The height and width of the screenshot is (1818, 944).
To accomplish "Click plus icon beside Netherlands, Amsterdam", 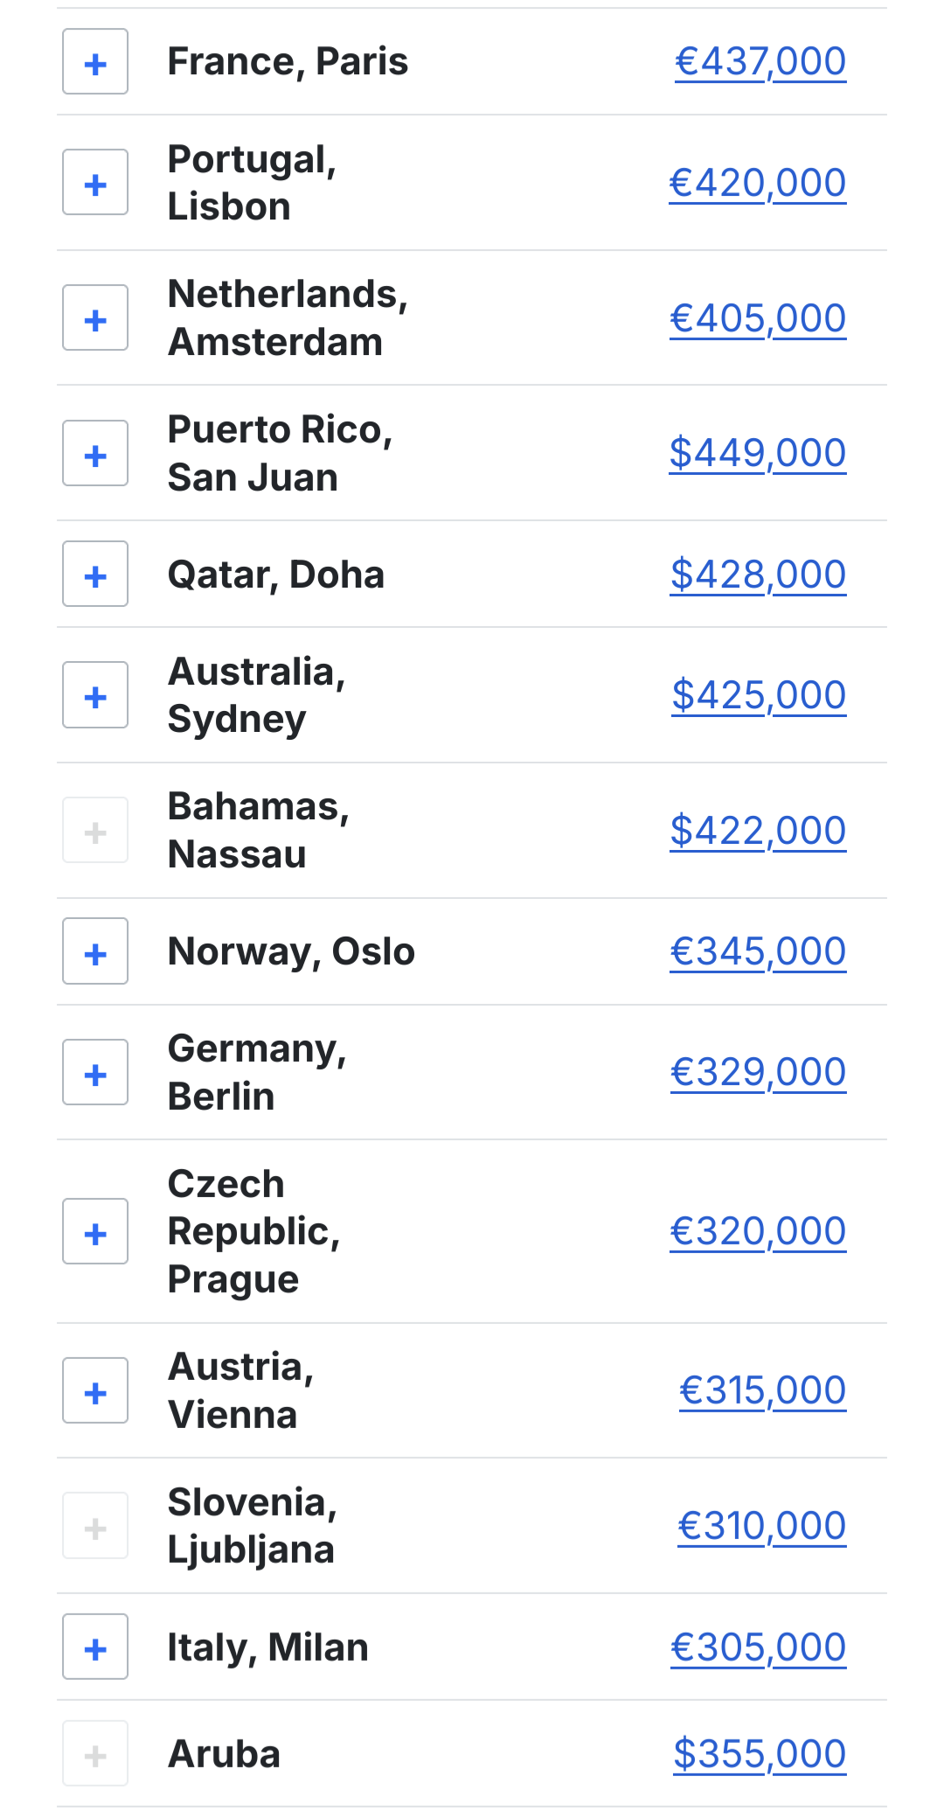I will click(95, 318).
